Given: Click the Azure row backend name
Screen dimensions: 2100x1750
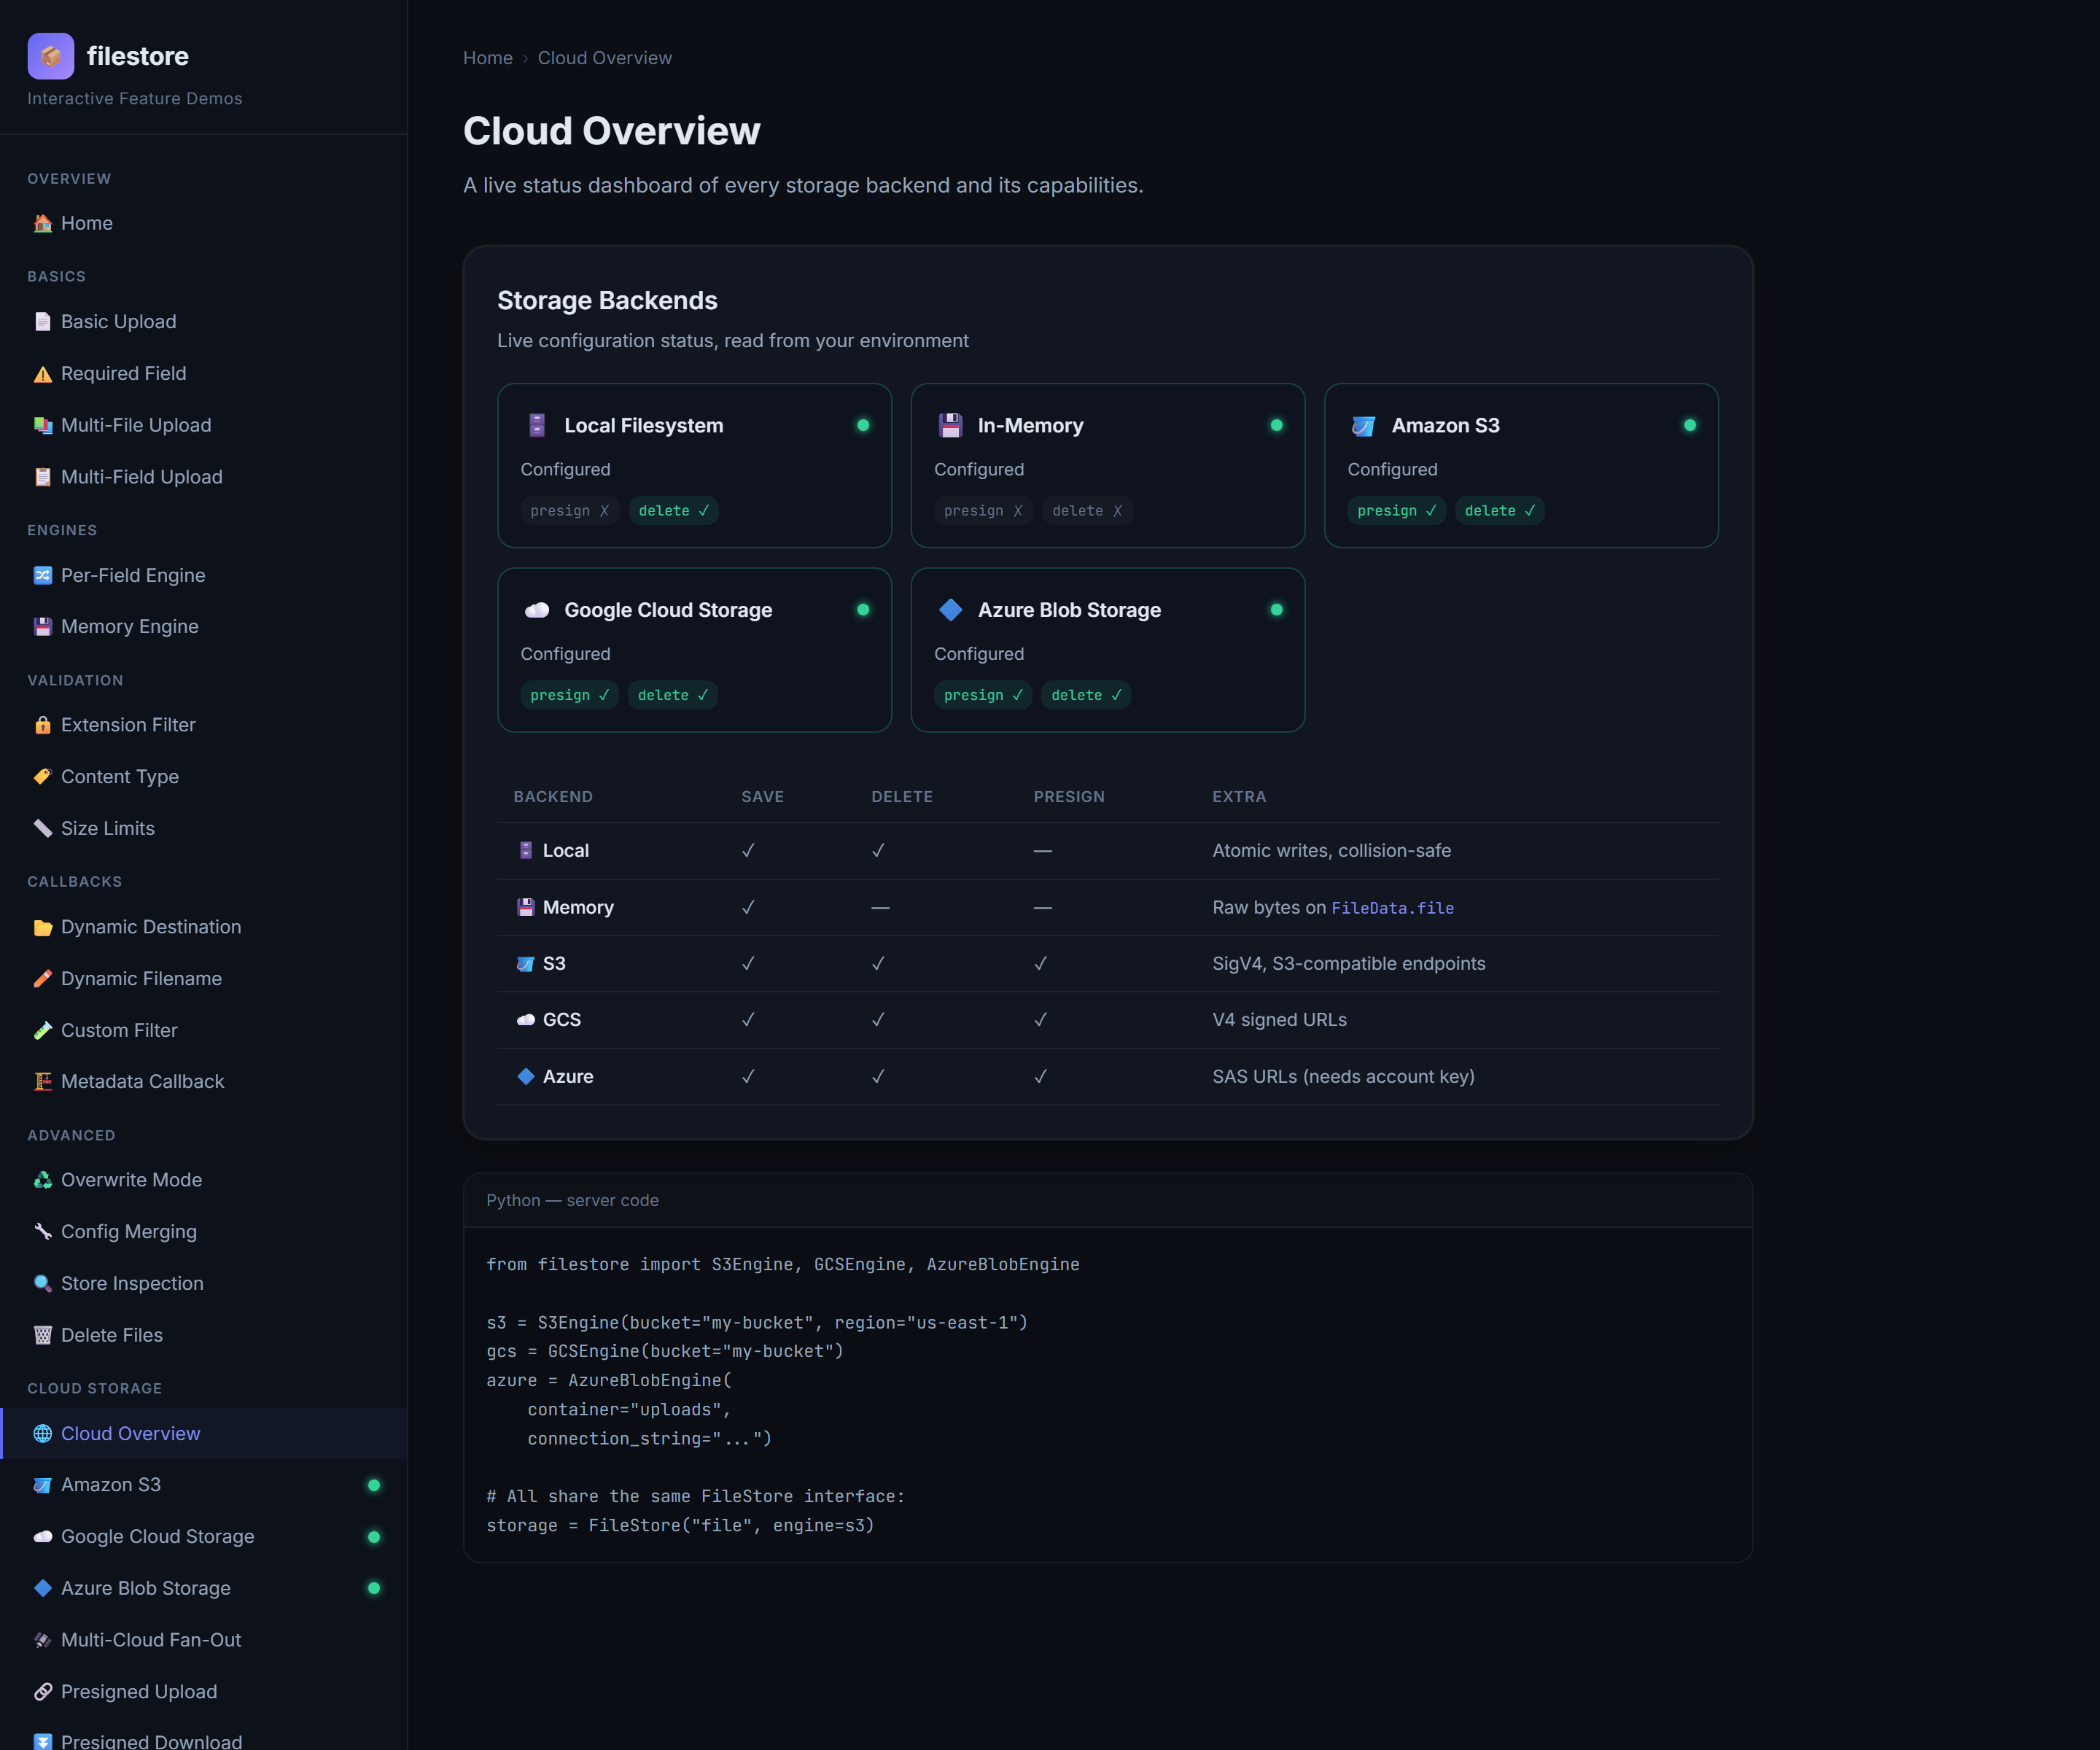Looking at the screenshot, I should click(568, 1077).
